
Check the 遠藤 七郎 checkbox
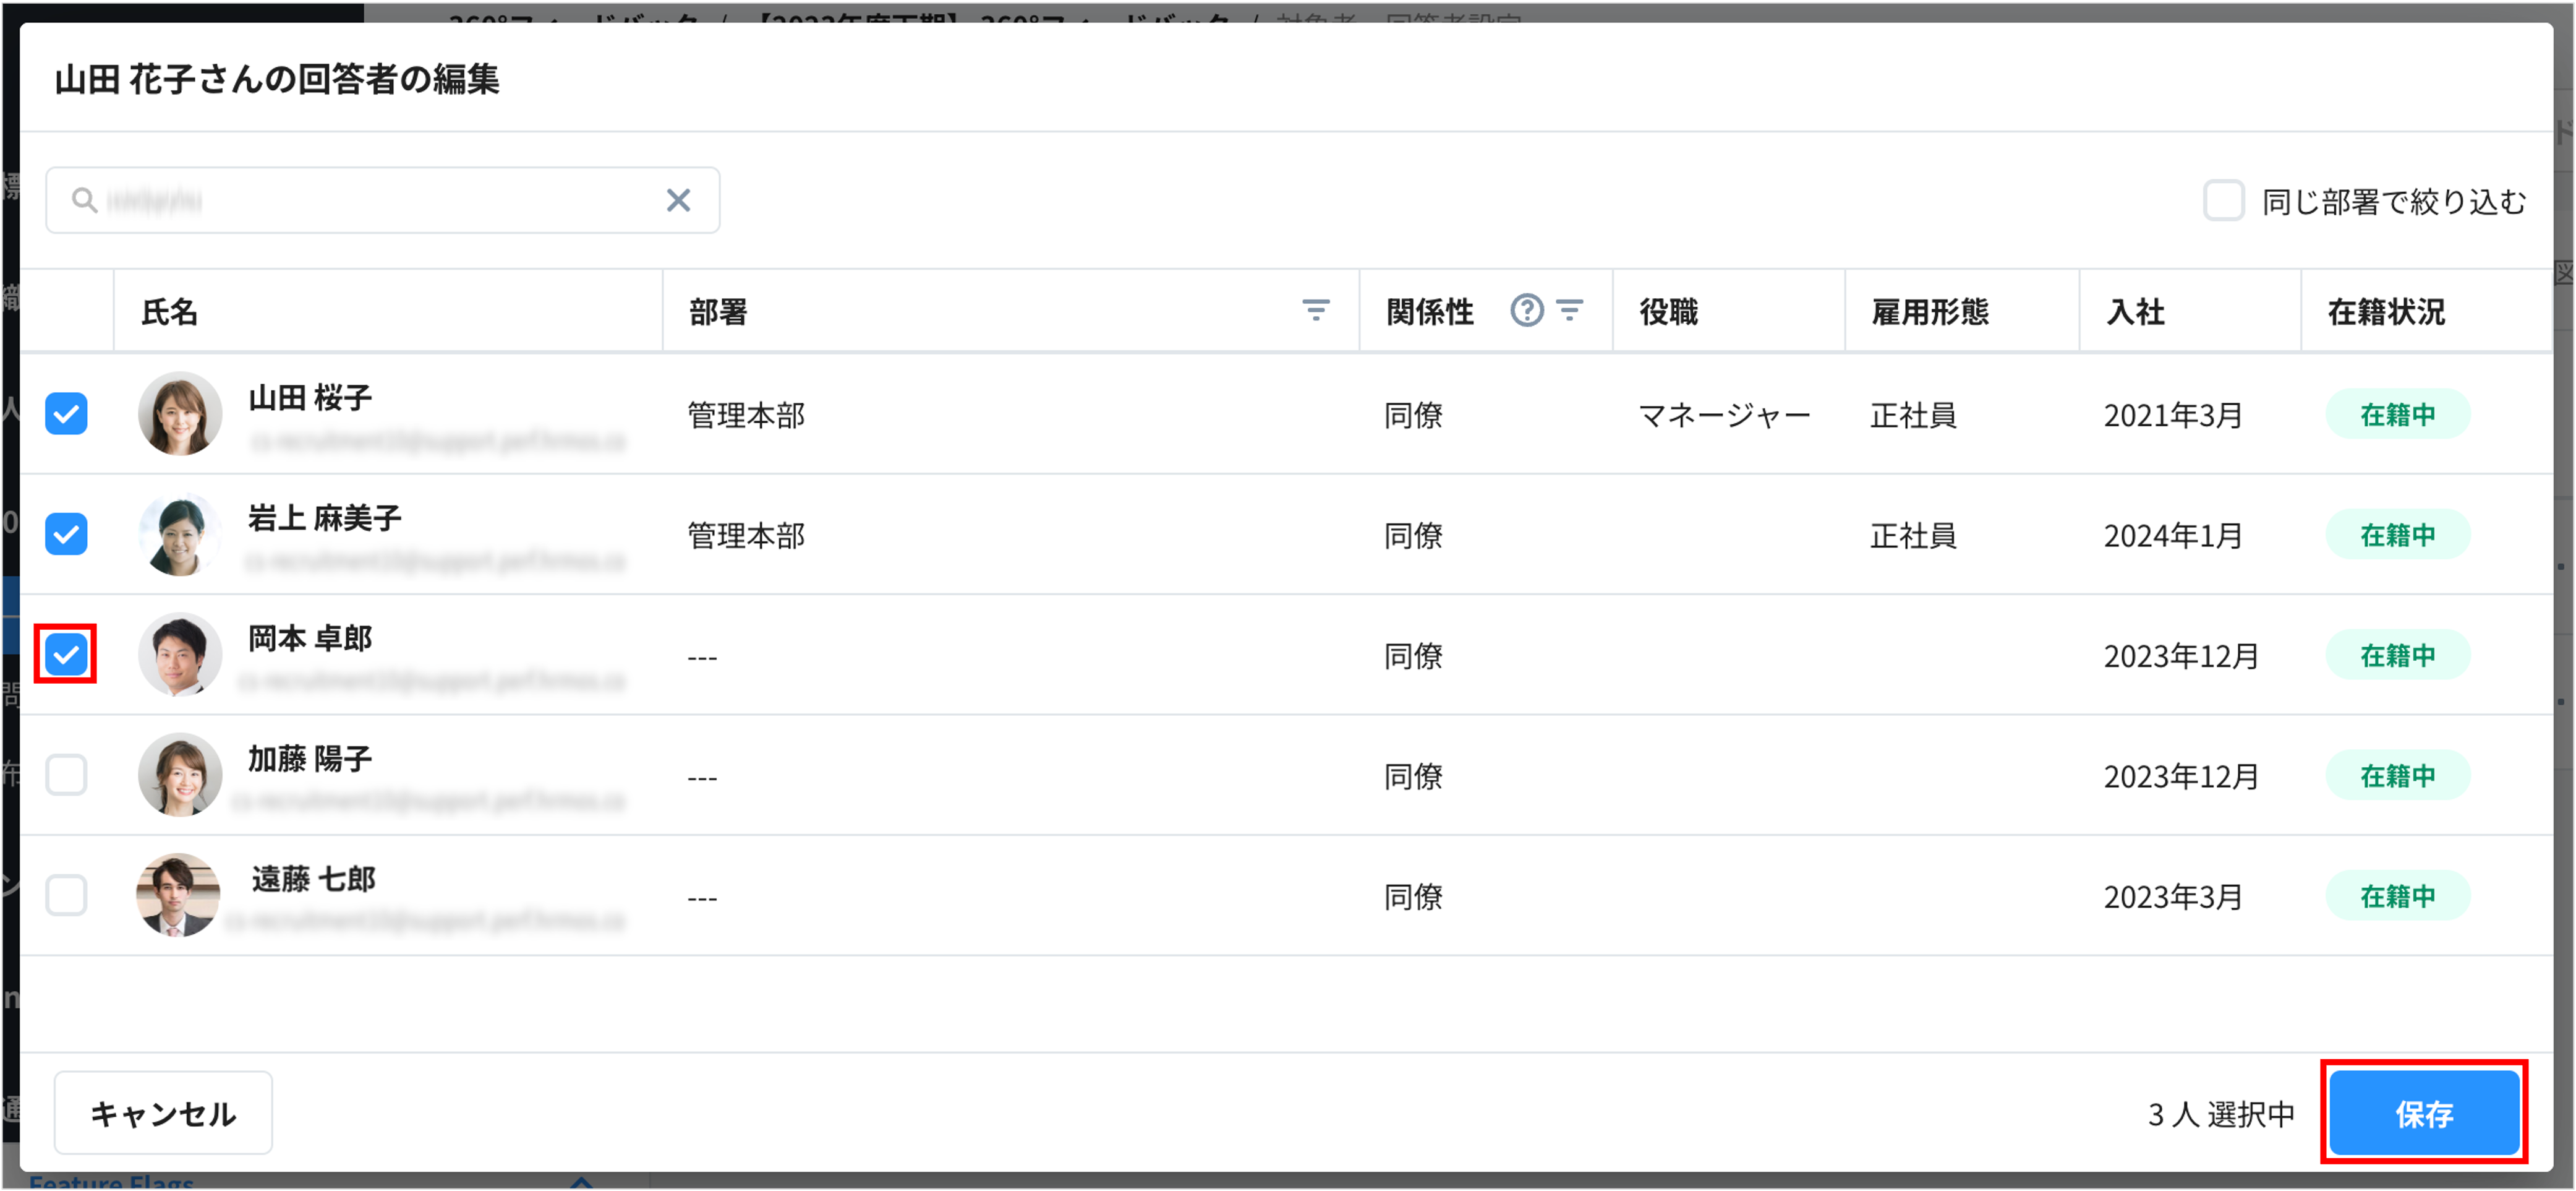pos(66,895)
